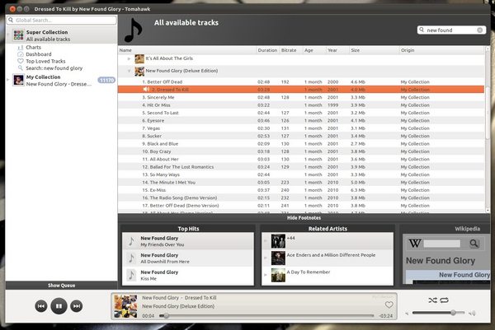The height and width of the screenshot is (330, 495).
Task: Mute with the low volume speaker icon
Action: point(408,313)
